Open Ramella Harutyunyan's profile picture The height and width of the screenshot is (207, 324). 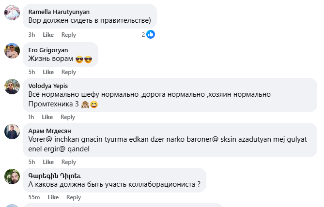point(12,13)
